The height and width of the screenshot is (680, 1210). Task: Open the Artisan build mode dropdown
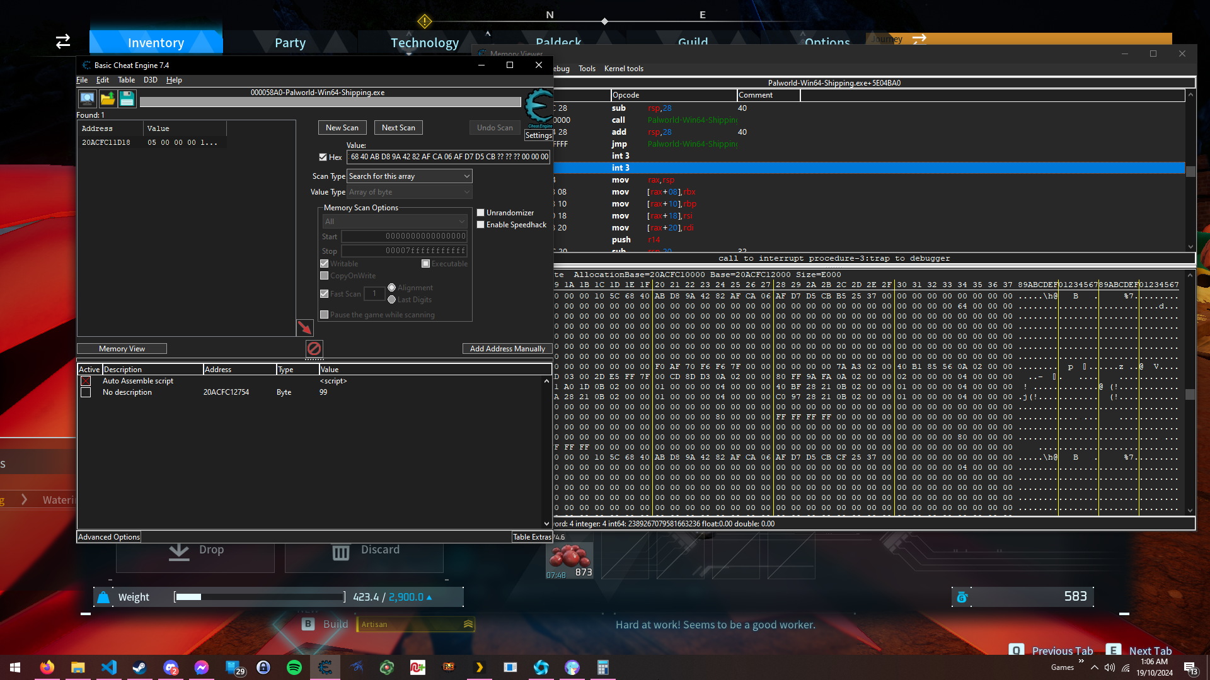point(416,625)
